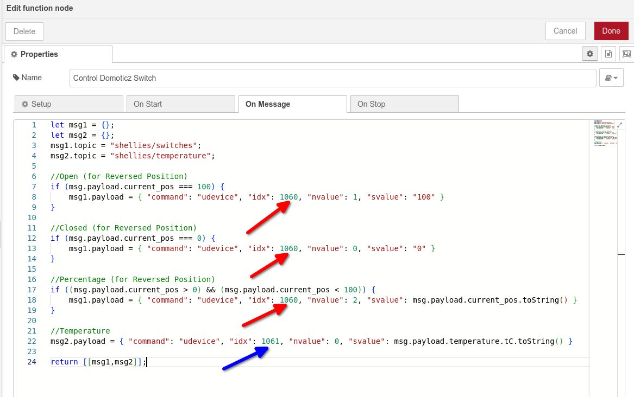Click let msg2 declaration on line 2
This screenshot has width=634, height=397.
[82, 135]
